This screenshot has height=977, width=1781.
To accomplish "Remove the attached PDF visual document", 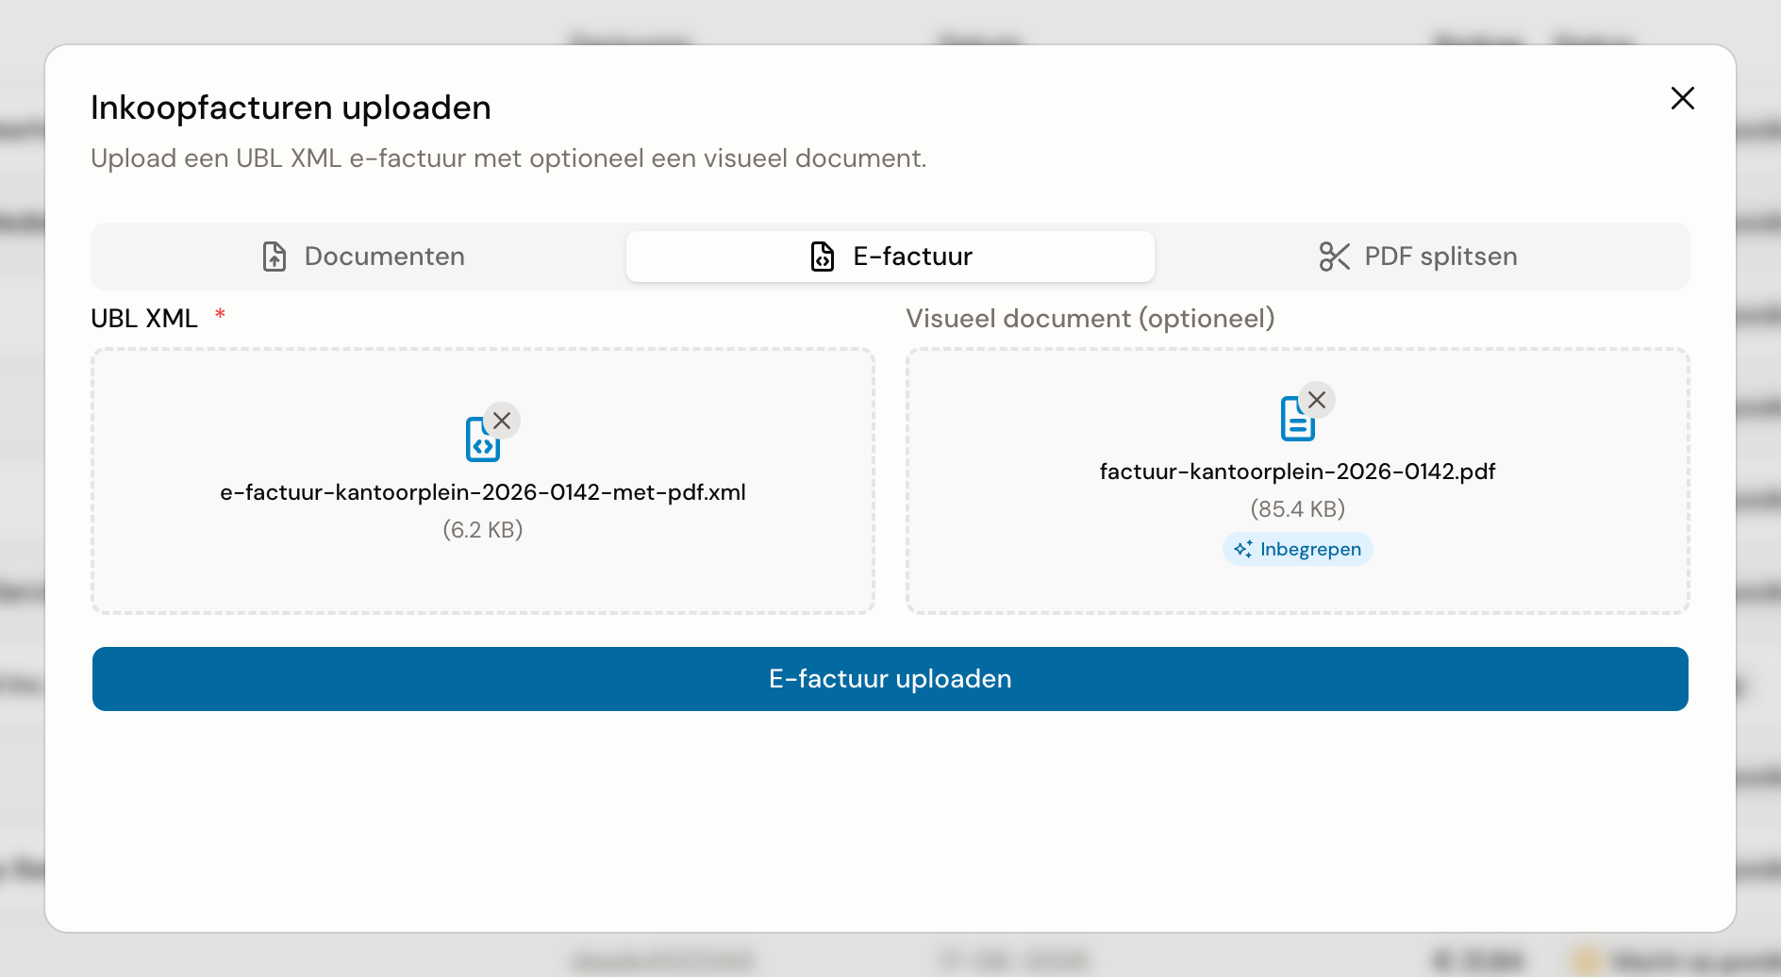I will pos(1317,400).
